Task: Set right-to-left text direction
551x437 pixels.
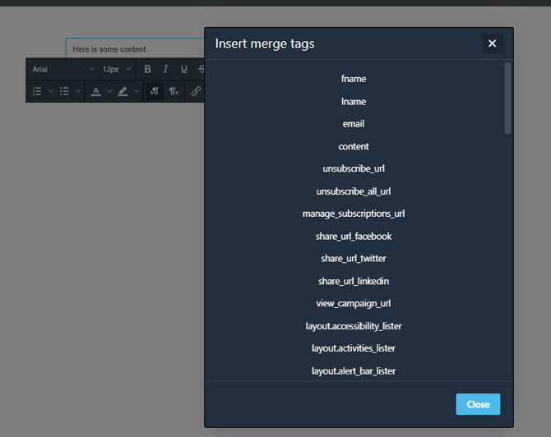Action: (174, 91)
